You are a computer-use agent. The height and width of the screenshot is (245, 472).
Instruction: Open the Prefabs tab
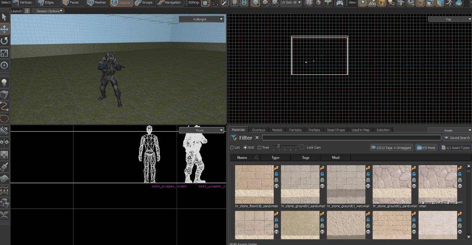(x=314, y=130)
